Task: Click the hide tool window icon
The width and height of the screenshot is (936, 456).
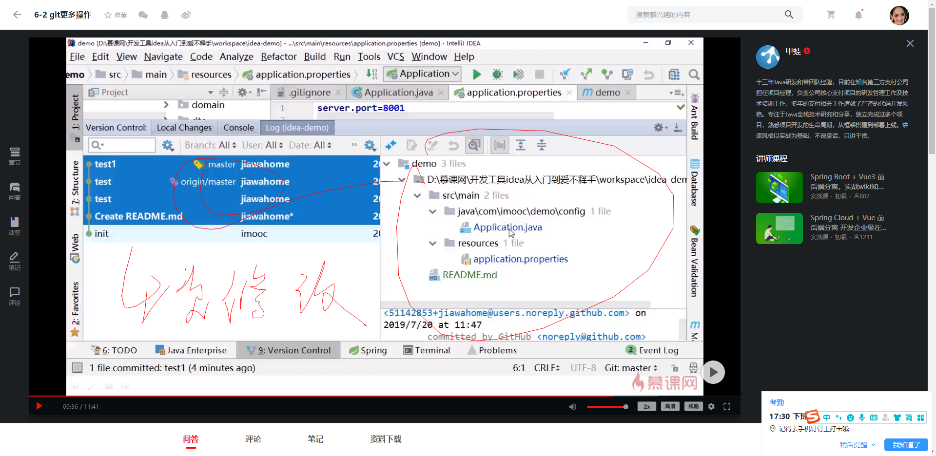Action: coord(678,128)
